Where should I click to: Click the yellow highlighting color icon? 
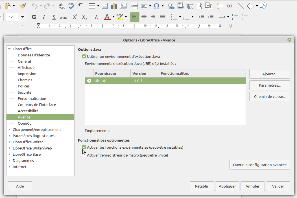pos(120,17)
